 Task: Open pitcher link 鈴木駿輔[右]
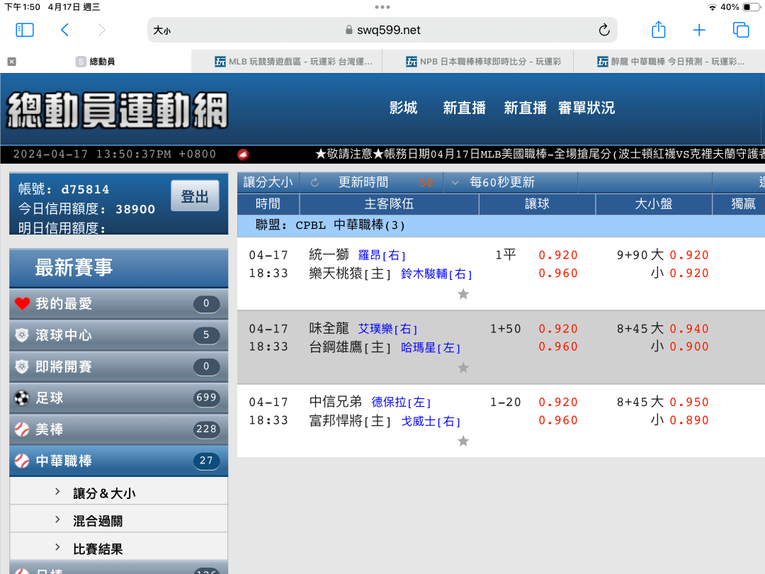436,274
